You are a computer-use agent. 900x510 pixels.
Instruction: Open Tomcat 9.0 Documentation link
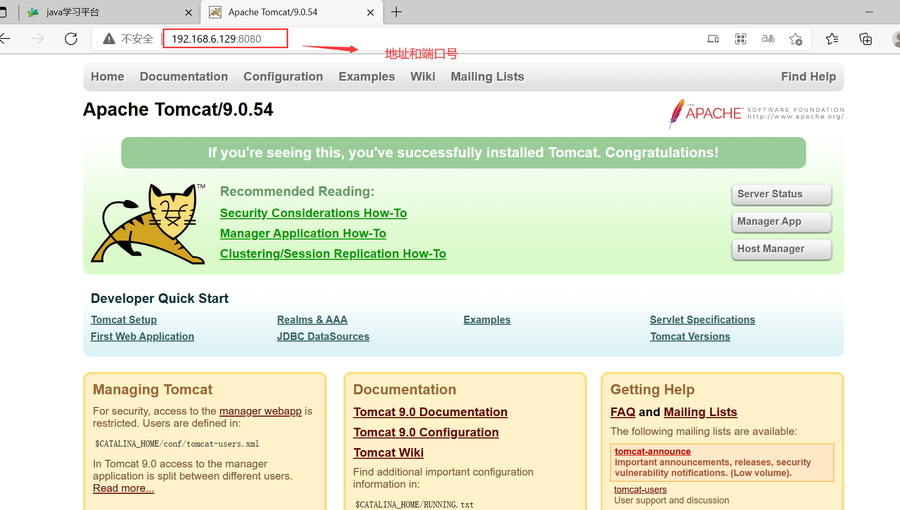[430, 412]
